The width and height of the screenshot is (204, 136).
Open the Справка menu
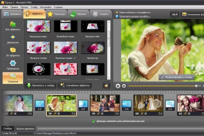click(58, 7)
